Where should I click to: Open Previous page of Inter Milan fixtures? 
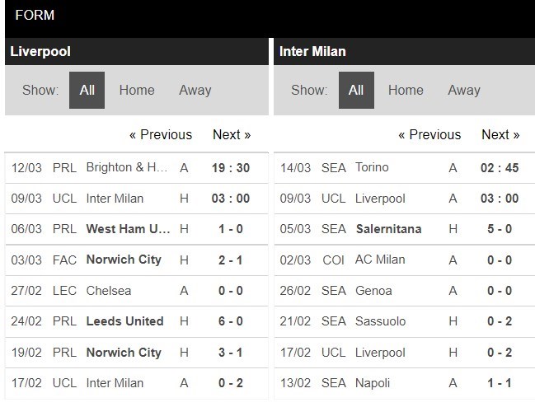coord(429,134)
